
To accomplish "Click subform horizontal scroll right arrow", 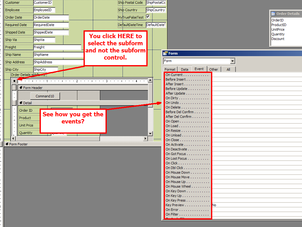I will [145, 138].
